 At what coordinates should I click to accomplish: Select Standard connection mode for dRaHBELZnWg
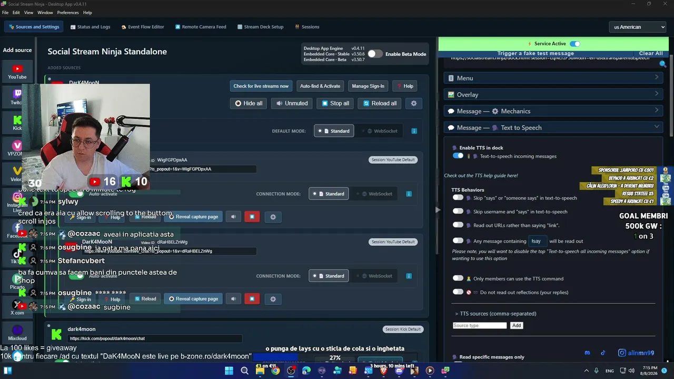[x=329, y=276]
